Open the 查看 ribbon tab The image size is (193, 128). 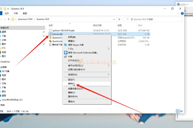[25, 13]
